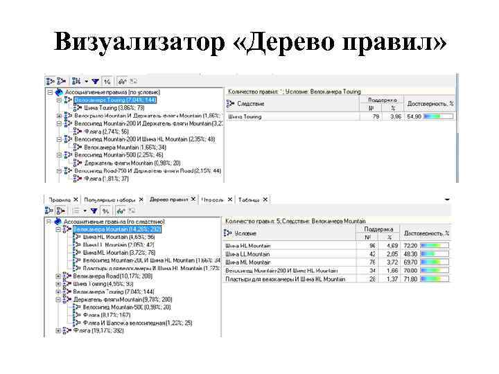Click rule icon beside 'Шина Touring (3,86%; 79)'

(x=78, y=108)
